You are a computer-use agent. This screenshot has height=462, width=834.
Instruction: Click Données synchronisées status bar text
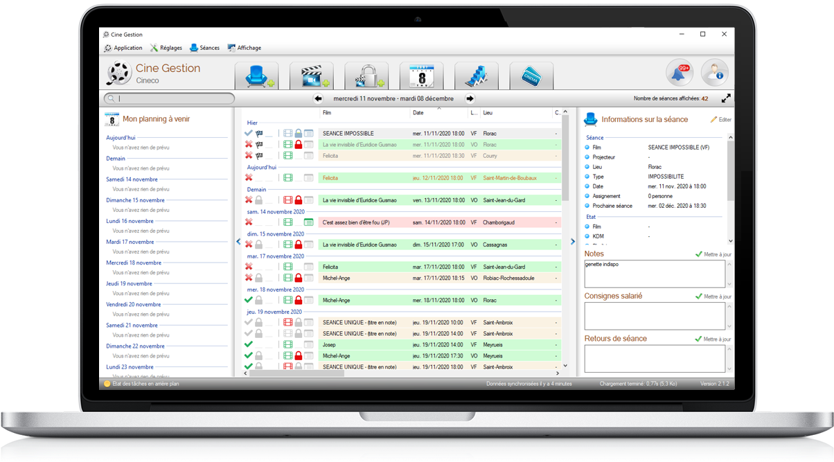(x=529, y=384)
